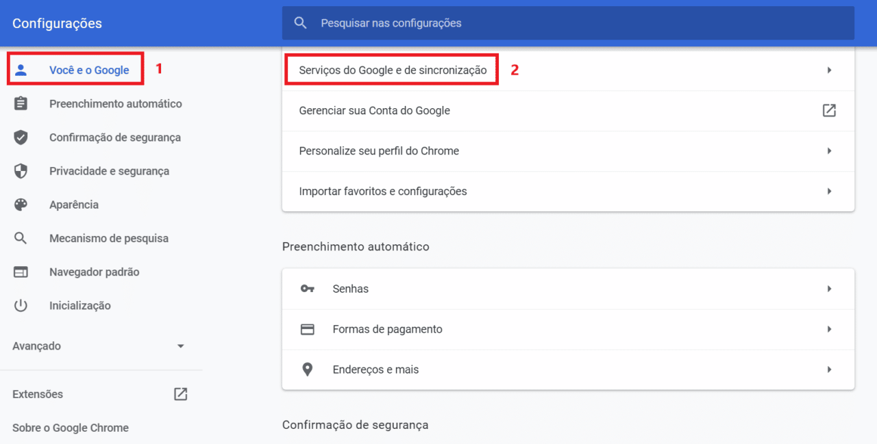Open Inicialização sidebar section
The height and width of the screenshot is (444, 877).
point(80,306)
